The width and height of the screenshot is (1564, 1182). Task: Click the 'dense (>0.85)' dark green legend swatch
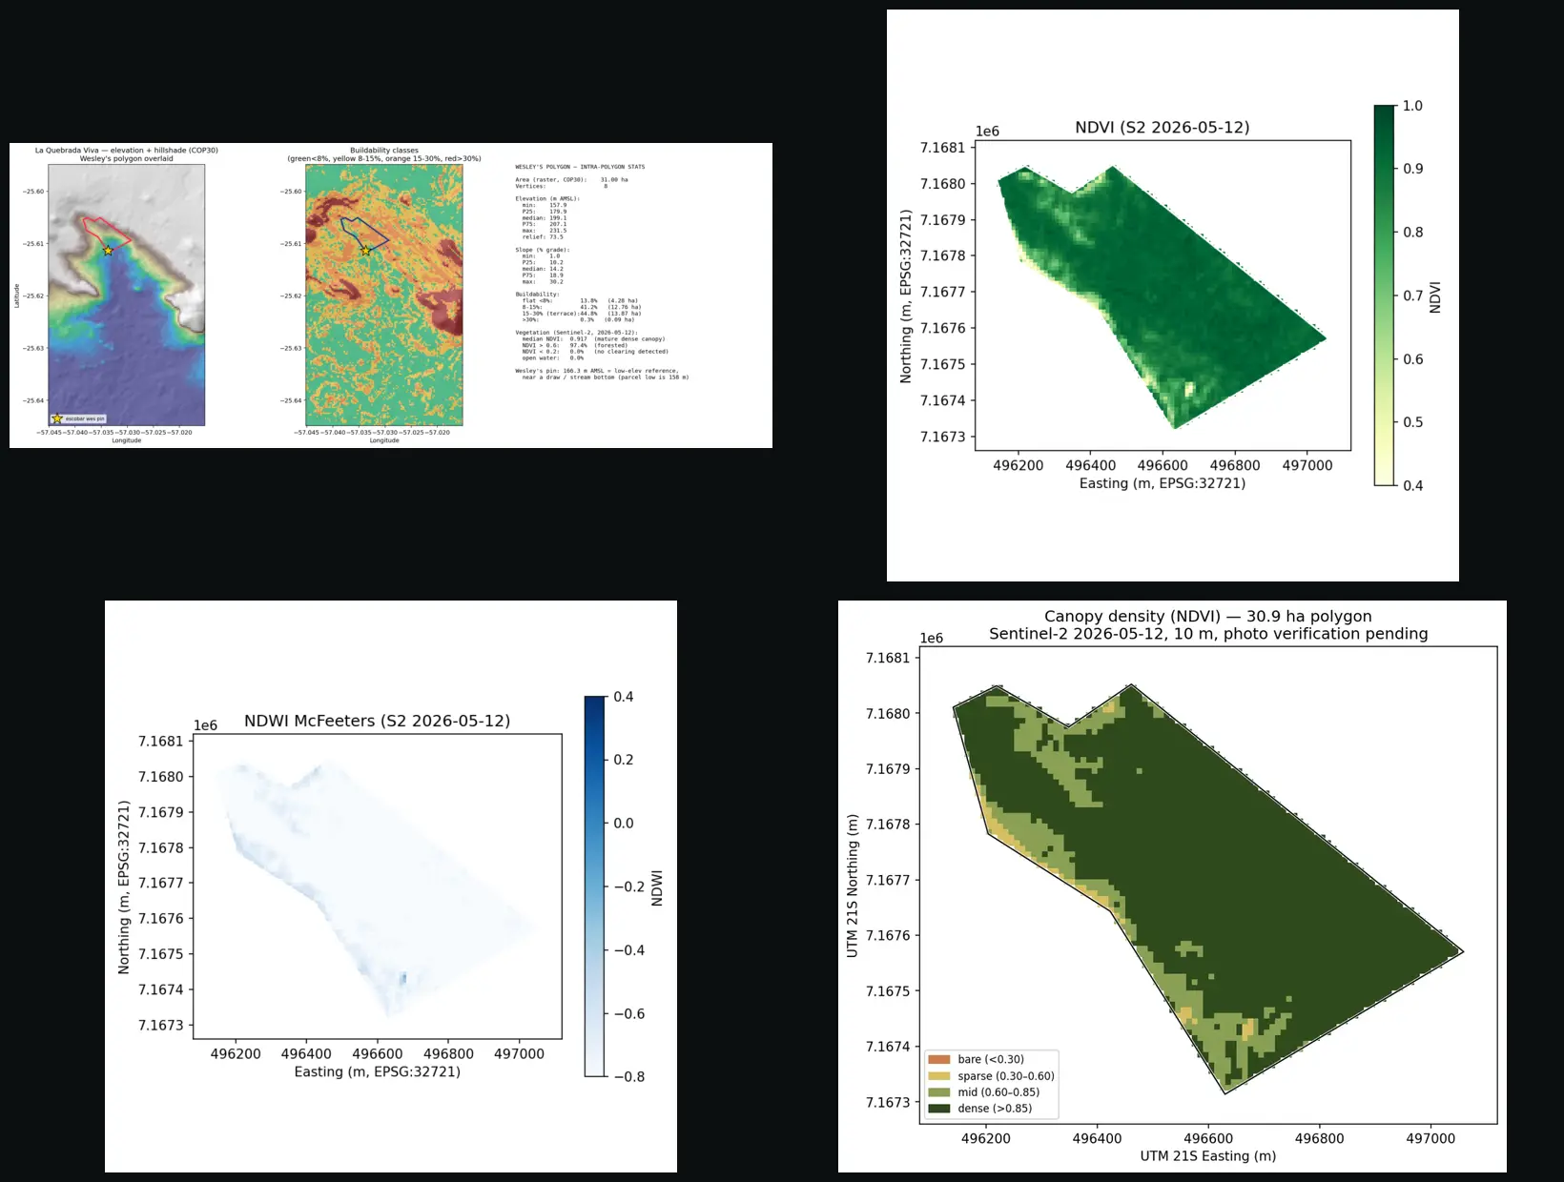coord(939,1108)
